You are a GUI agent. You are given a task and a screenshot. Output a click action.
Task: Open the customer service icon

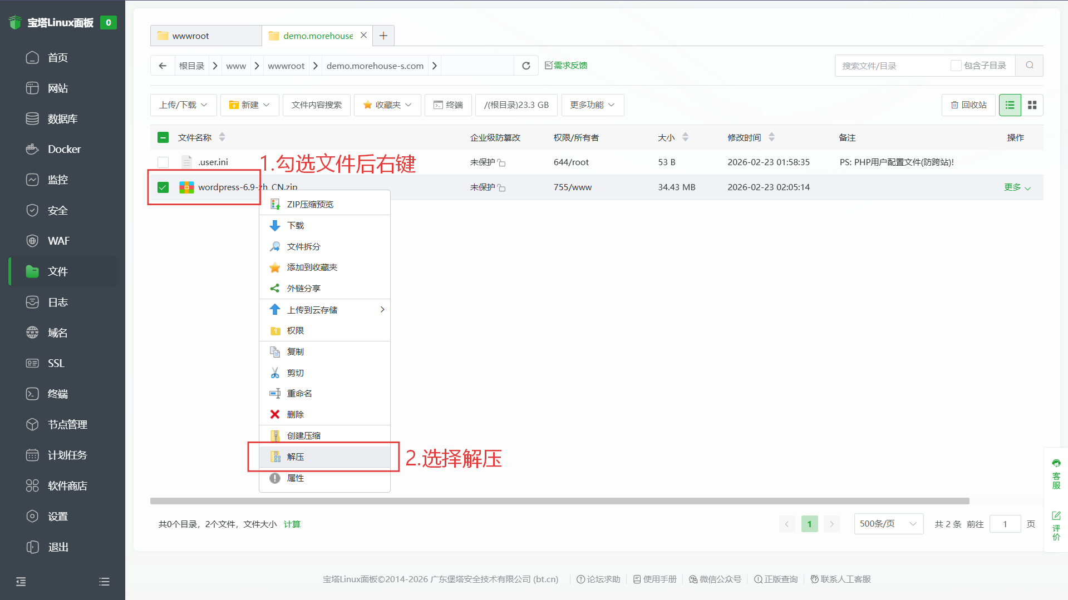point(1056,473)
